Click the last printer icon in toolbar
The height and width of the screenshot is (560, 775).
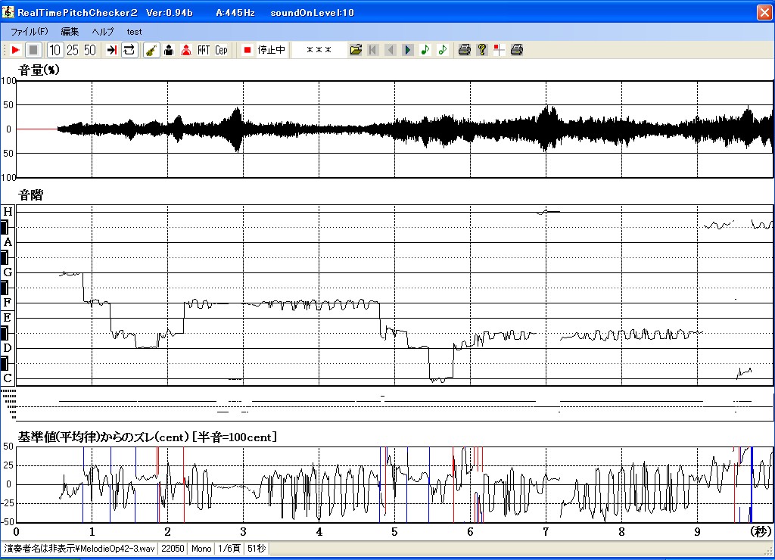click(x=516, y=50)
